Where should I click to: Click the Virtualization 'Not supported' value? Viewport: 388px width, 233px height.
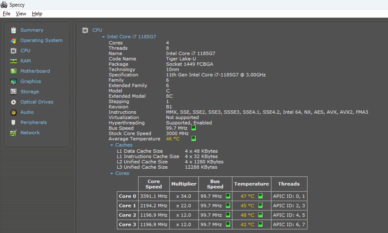(x=182, y=117)
